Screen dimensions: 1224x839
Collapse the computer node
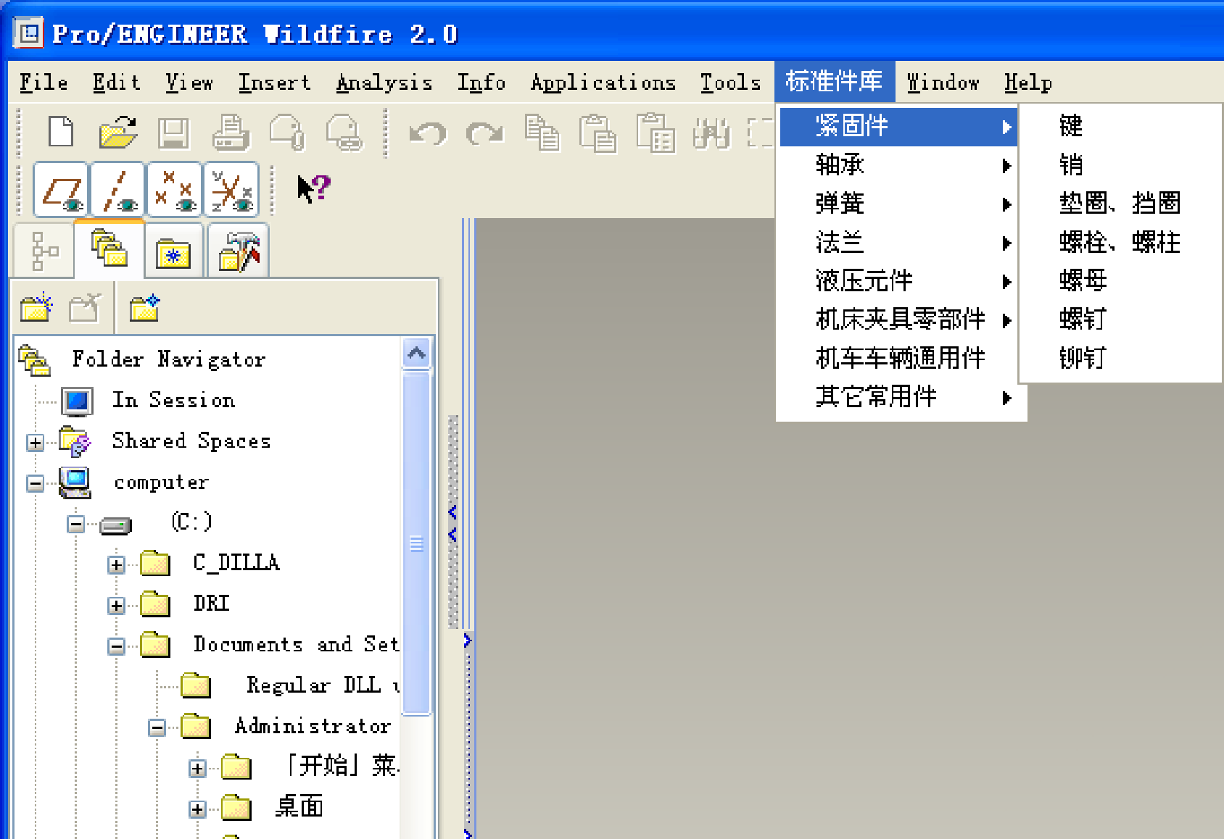(35, 483)
